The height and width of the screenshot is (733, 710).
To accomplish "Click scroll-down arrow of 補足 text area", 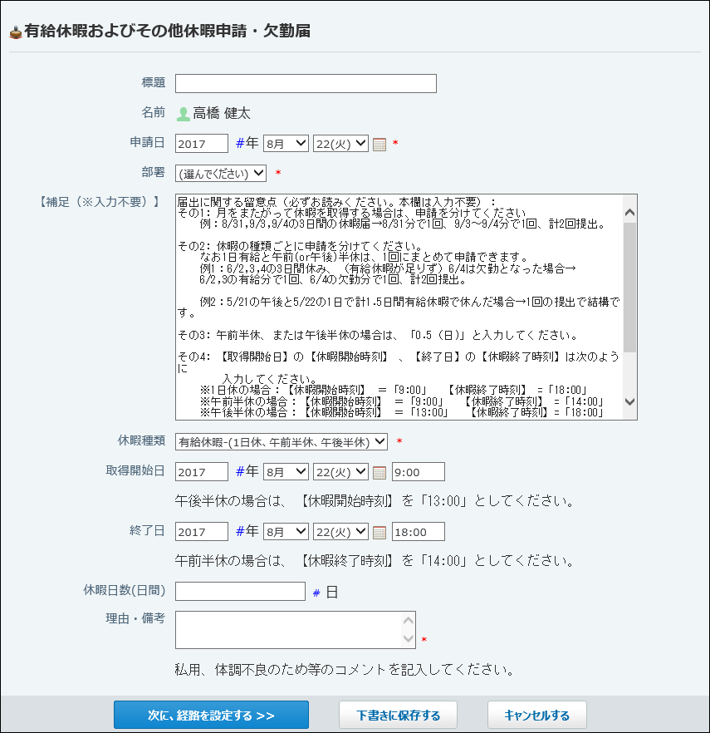I will 629,401.
